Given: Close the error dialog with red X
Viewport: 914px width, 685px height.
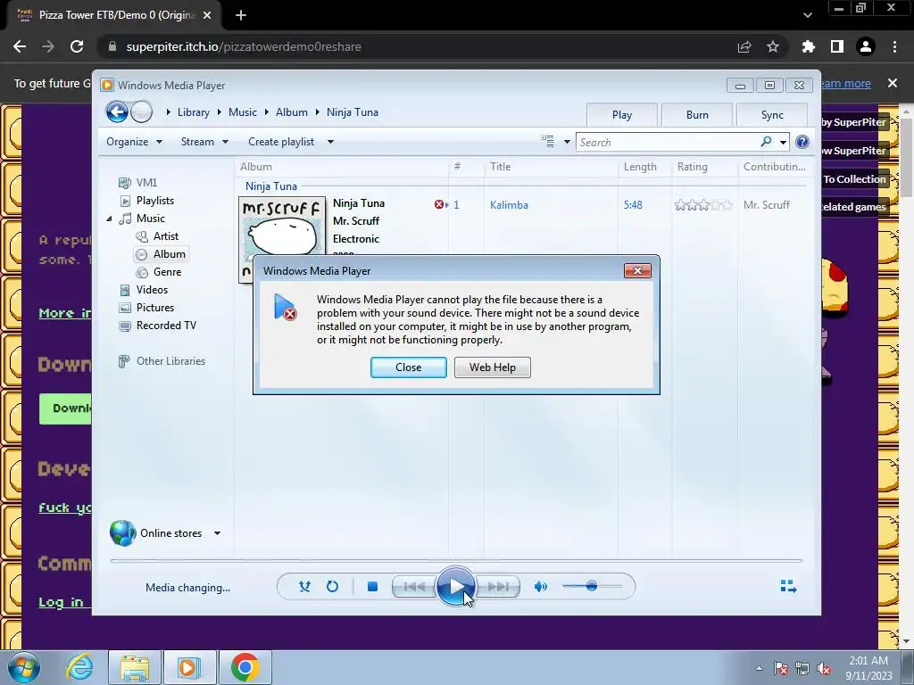Looking at the screenshot, I should coord(637,271).
